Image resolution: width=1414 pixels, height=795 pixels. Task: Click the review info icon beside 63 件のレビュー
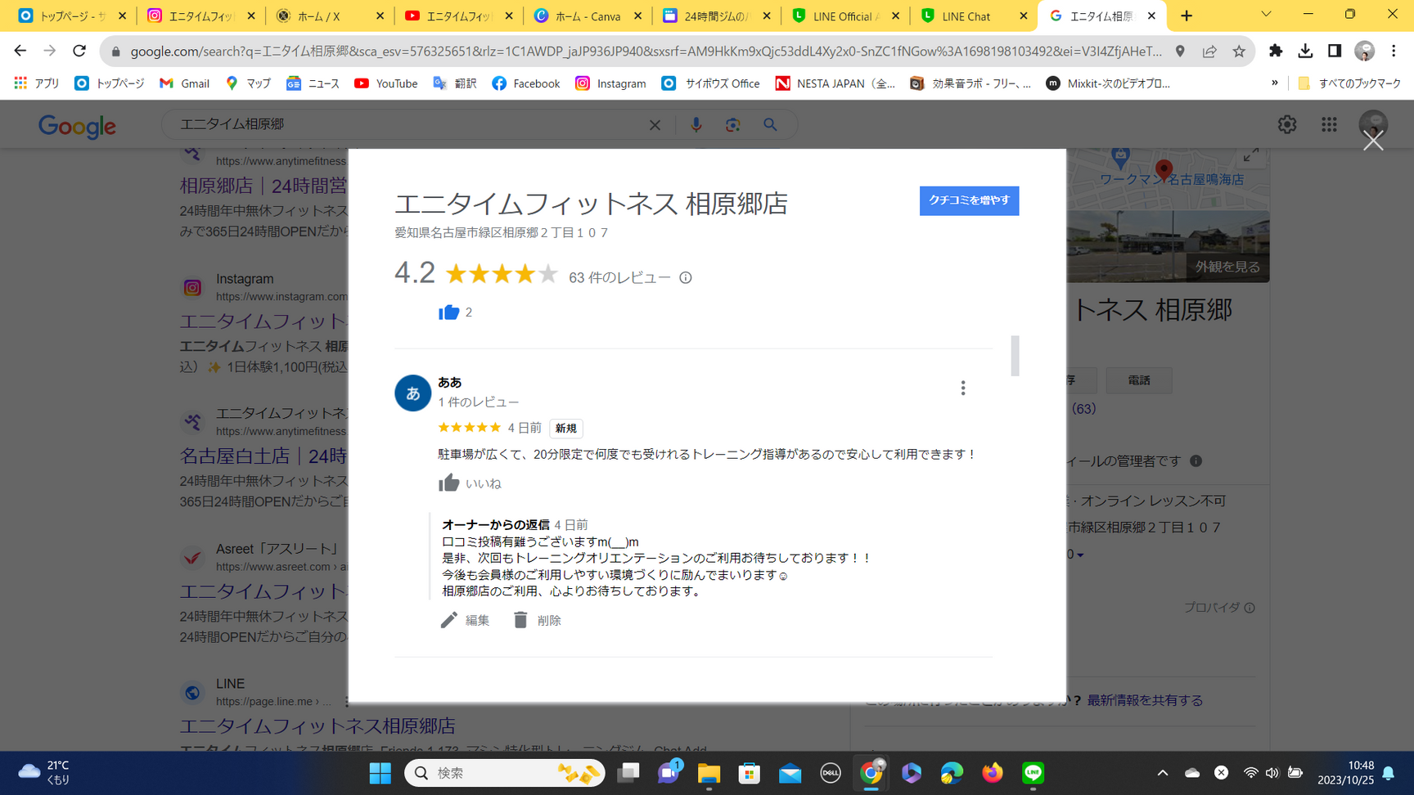(x=686, y=278)
